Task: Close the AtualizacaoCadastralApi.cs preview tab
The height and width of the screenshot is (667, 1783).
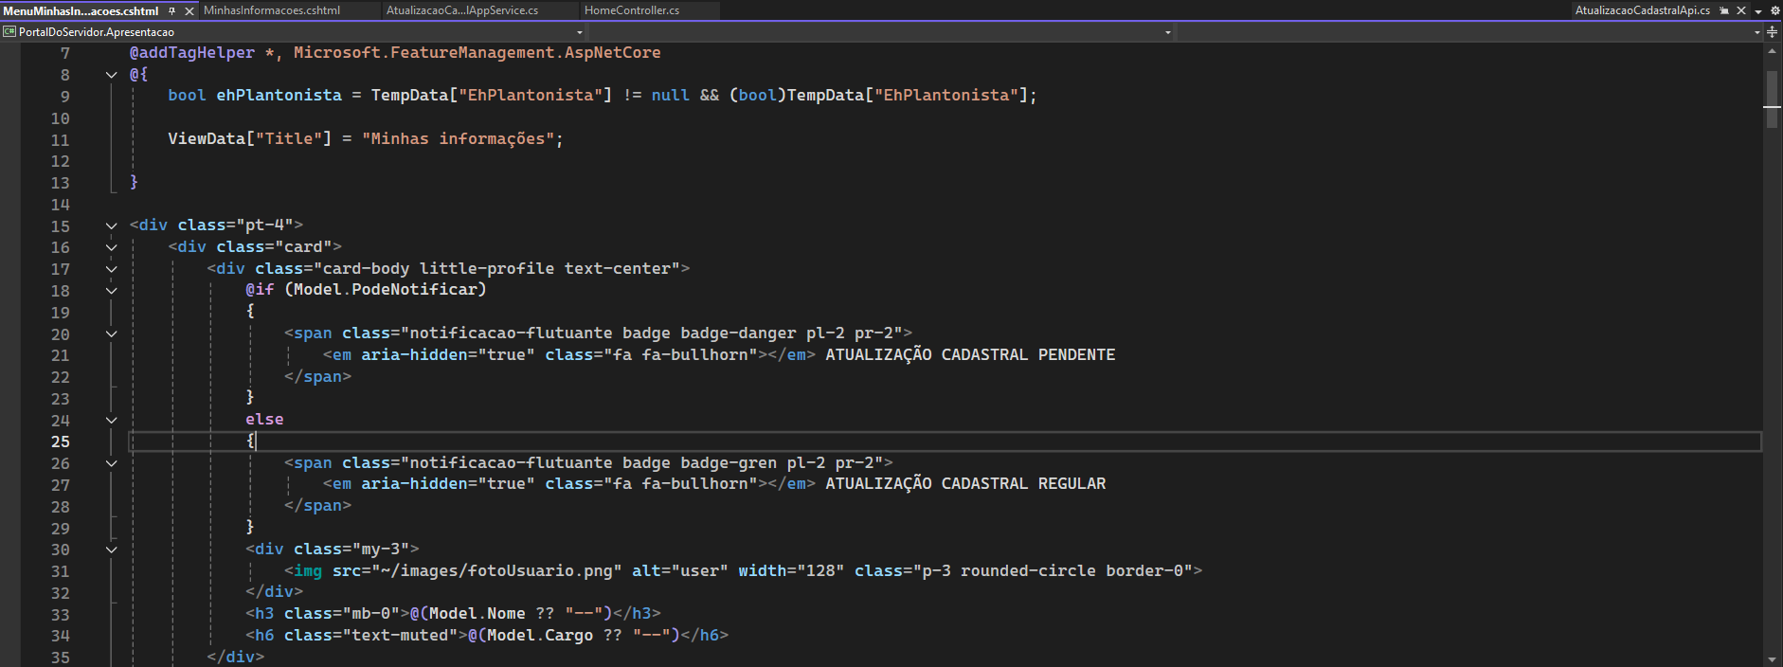Action: coord(1741,10)
